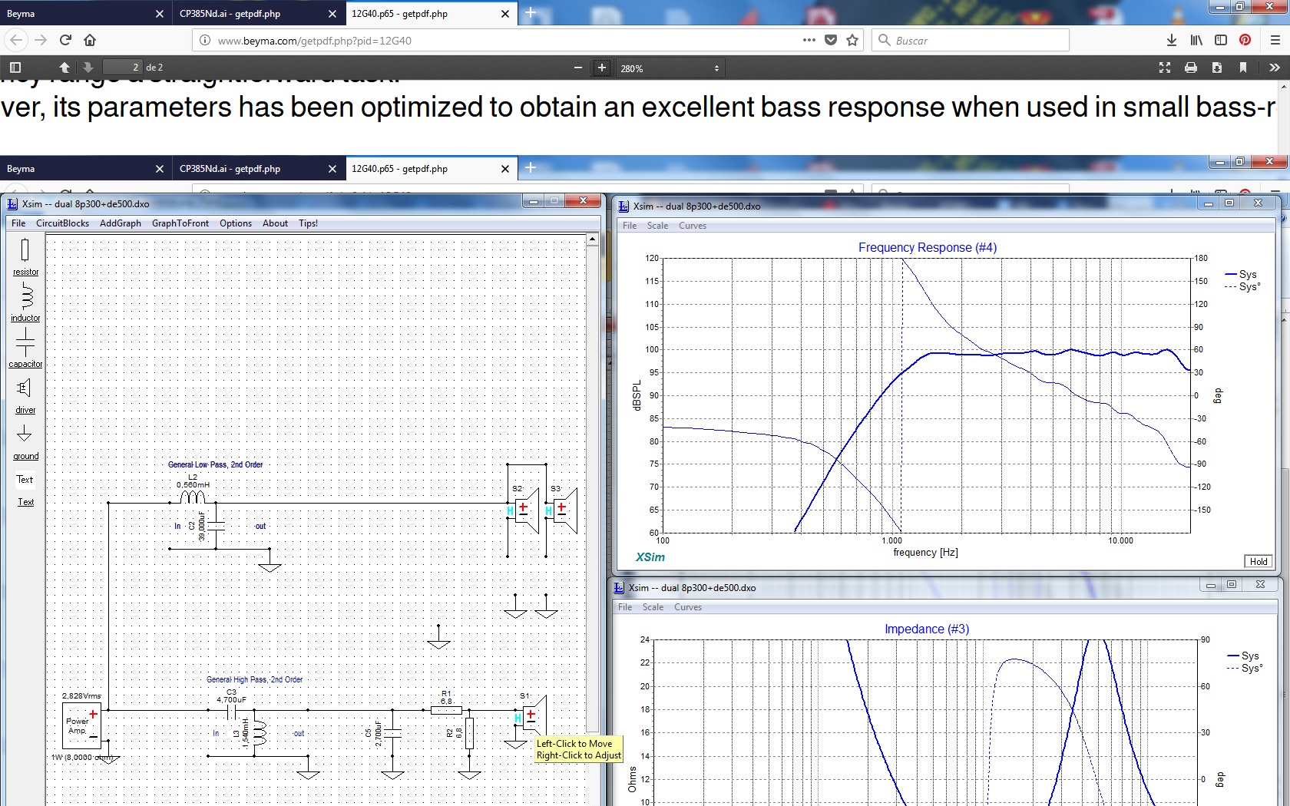The width and height of the screenshot is (1290, 806).
Task: Switch to CP385Nd.ai getpdf.php tab
Action: 257,13
